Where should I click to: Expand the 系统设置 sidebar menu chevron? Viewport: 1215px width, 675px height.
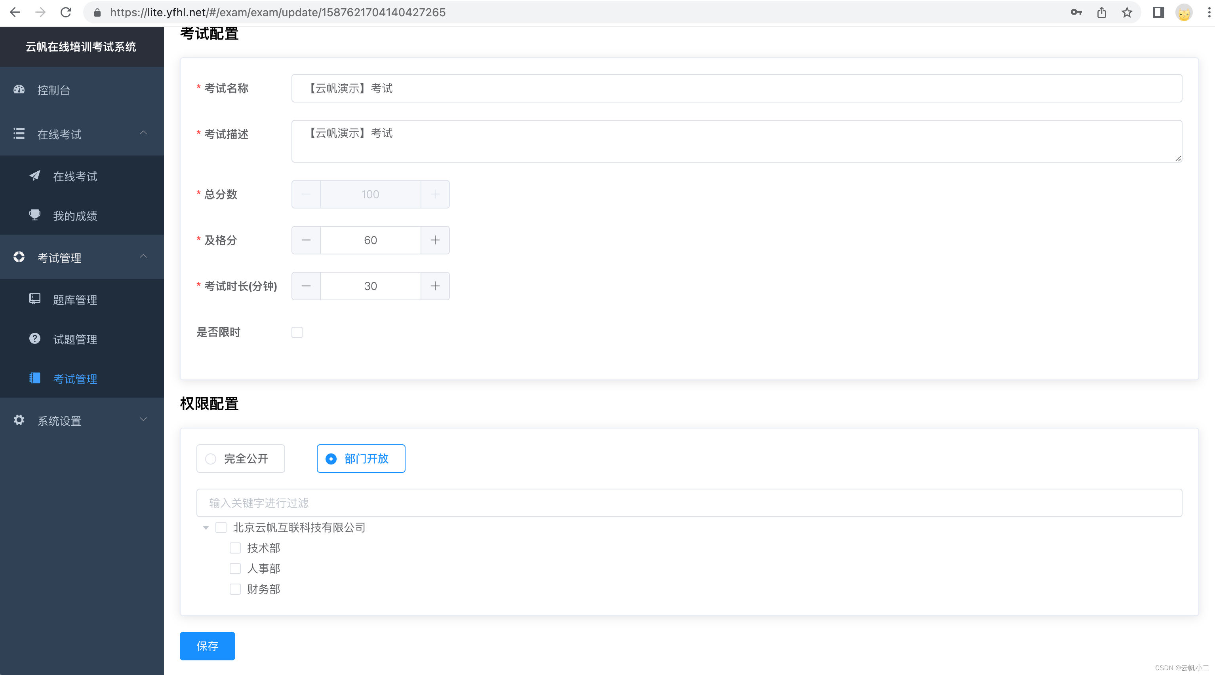click(x=143, y=419)
